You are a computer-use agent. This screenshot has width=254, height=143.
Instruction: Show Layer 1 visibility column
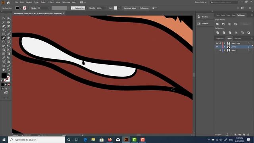(x=217, y=50)
